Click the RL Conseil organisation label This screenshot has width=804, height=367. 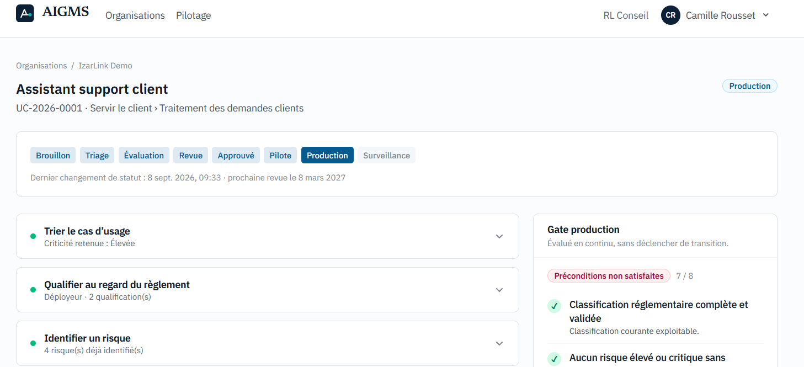pyautogui.click(x=626, y=15)
